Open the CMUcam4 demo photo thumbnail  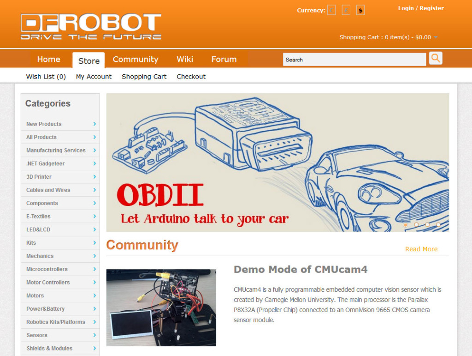click(x=161, y=308)
